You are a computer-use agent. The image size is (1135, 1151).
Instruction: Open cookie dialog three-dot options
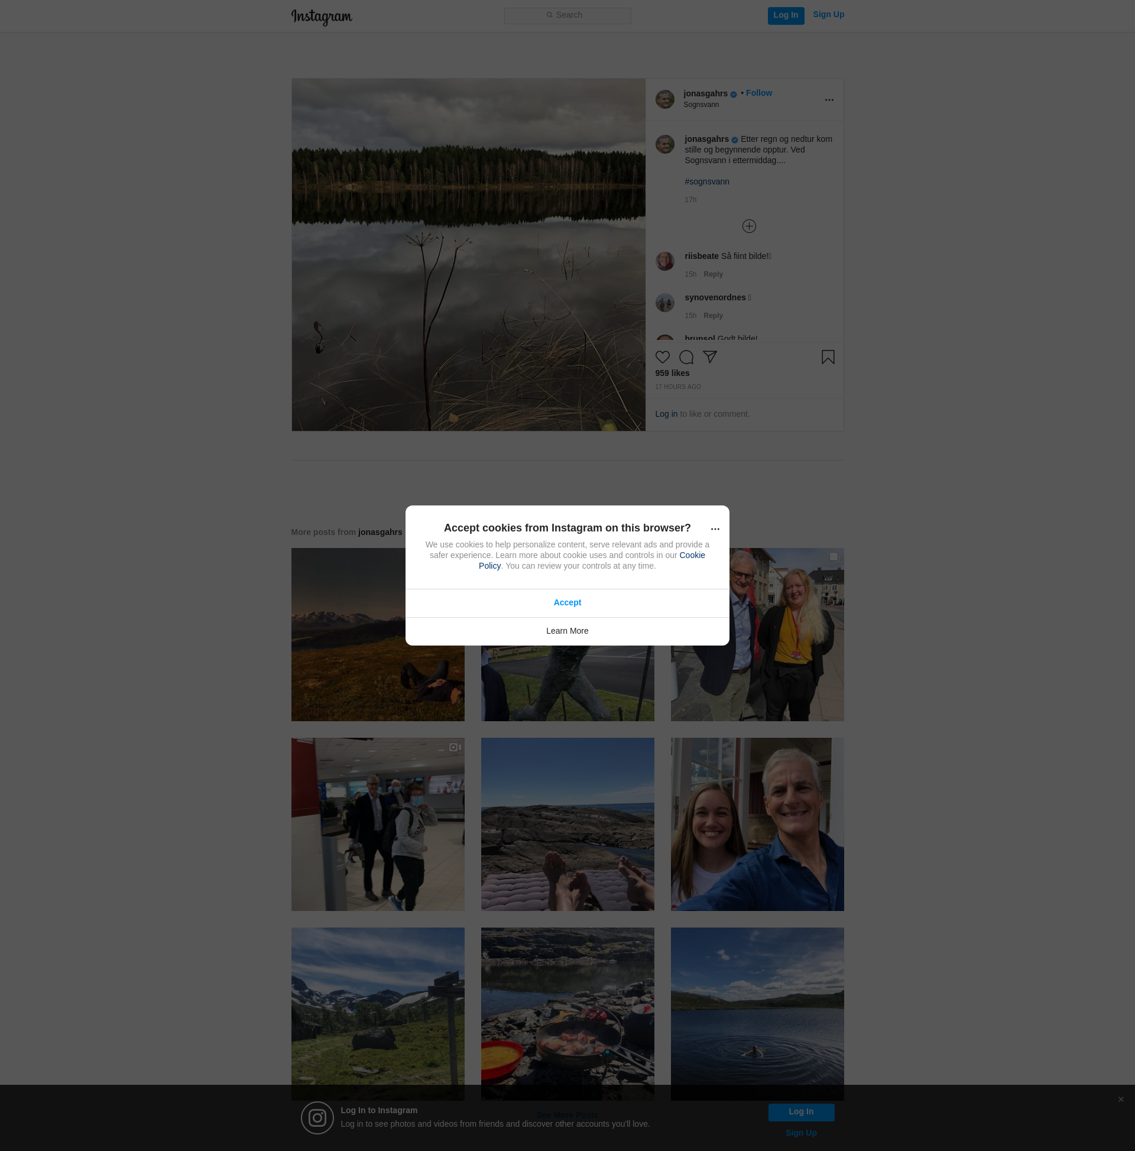(x=715, y=529)
